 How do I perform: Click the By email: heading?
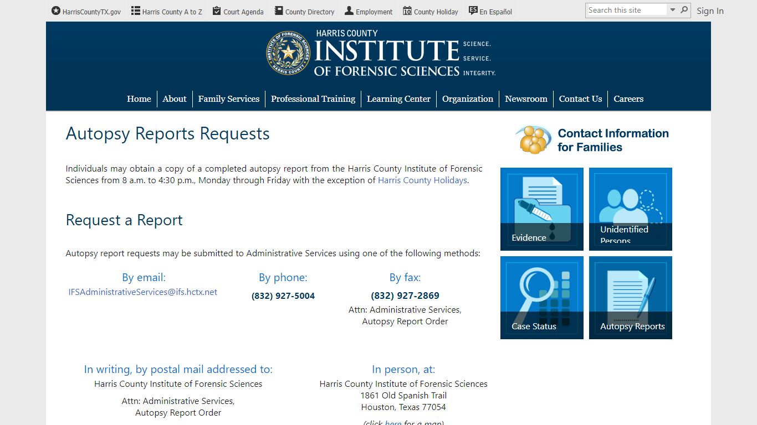coord(144,278)
